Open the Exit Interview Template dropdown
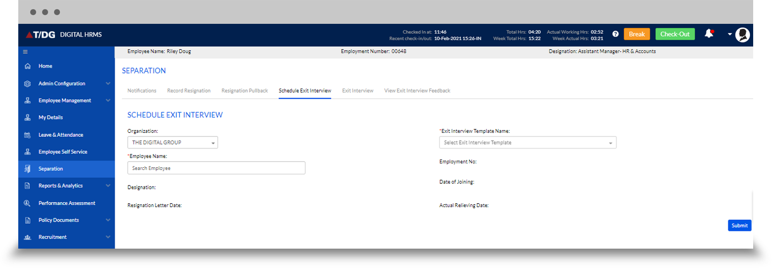772x268 pixels. [x=528, y=142]
